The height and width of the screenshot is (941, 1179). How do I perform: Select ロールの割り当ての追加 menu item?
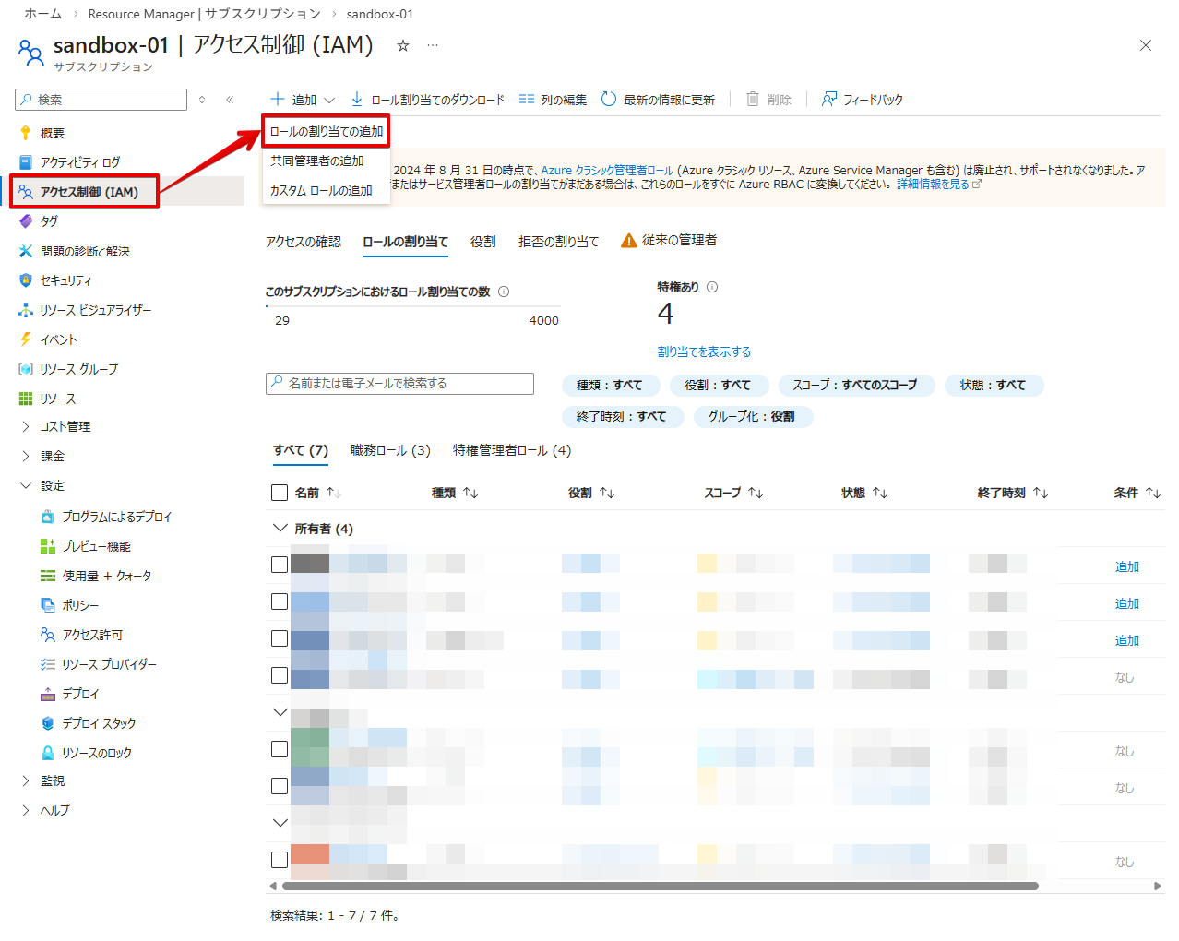[327, 131]
